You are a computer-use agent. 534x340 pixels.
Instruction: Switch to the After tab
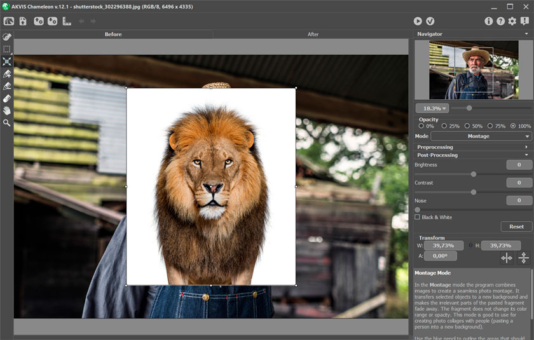point(313,34)
